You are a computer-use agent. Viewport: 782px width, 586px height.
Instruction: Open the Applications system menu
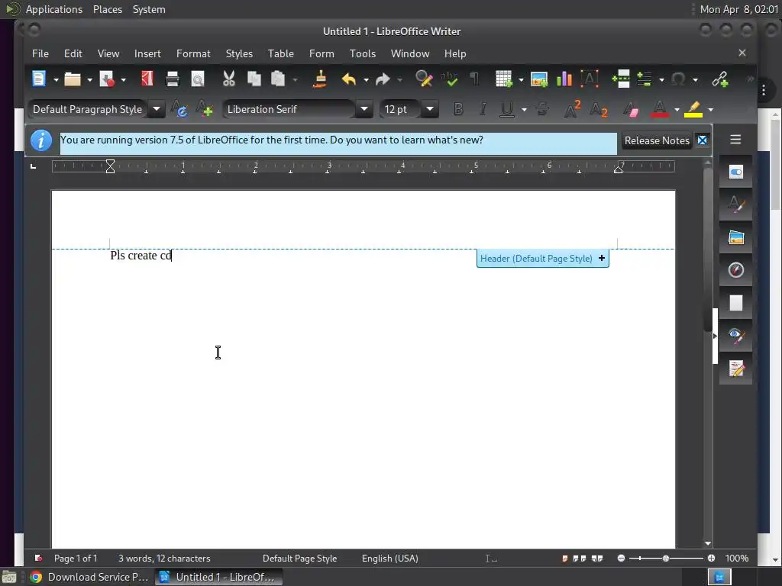click(54, 9)
